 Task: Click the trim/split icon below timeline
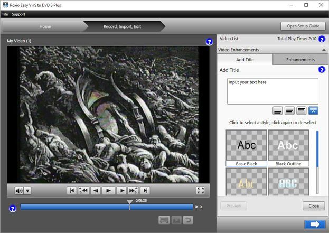[164, 220]
